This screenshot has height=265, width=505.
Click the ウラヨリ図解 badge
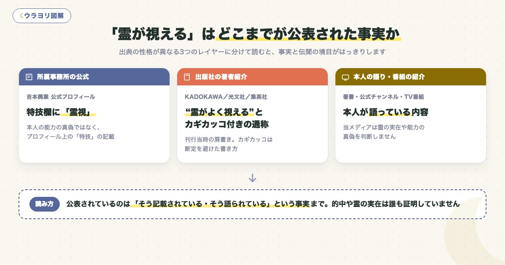[x=42, y=16]
